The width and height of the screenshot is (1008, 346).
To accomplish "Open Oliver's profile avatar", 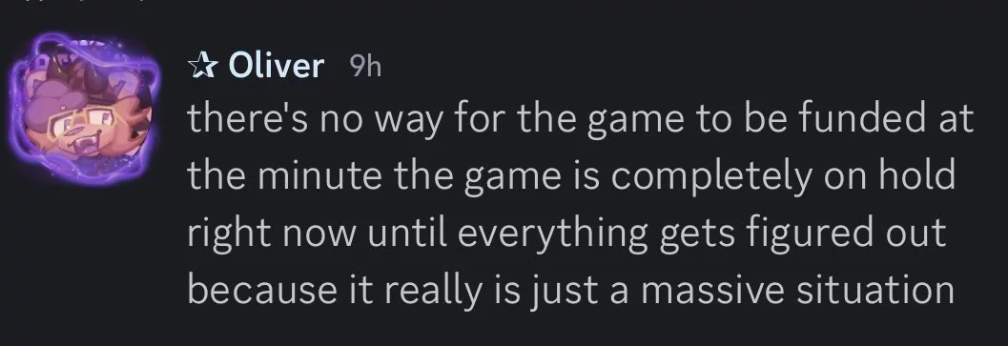I will point(82,110).
